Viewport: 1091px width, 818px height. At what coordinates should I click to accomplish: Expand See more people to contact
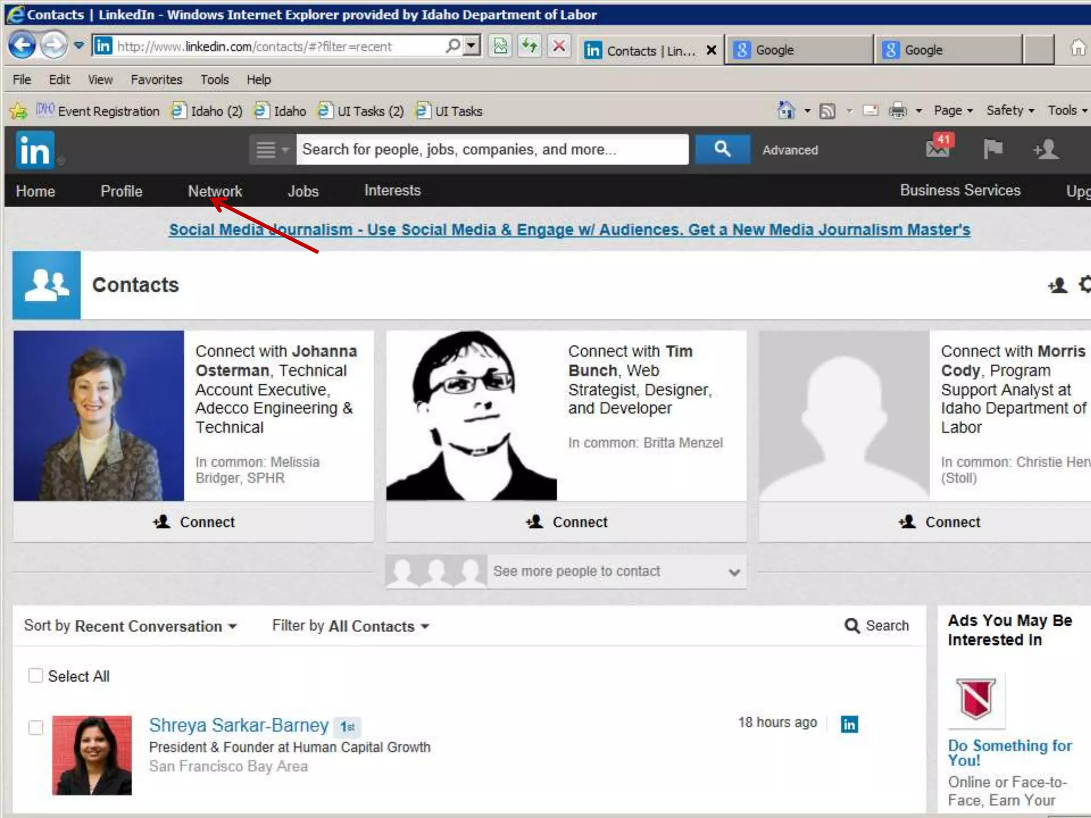pyautogui.click(x=576, y=571)
